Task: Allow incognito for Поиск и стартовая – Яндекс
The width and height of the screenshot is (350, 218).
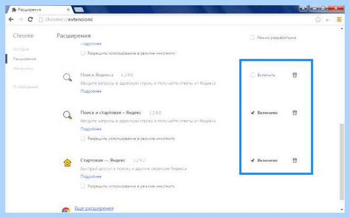Action: (83, 139)
